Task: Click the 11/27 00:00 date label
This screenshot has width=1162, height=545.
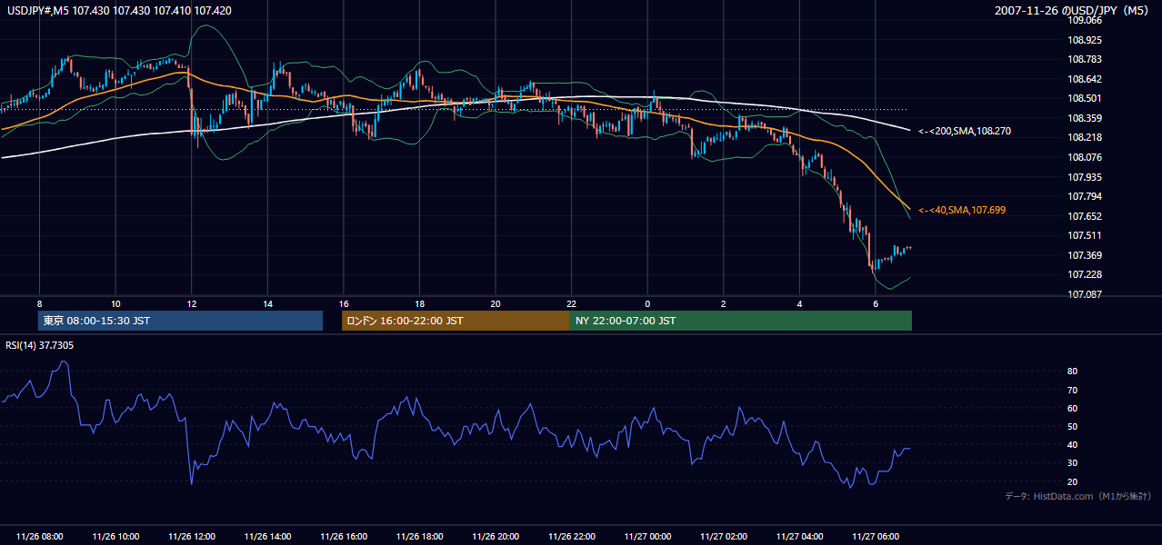Action: [647, 537]
